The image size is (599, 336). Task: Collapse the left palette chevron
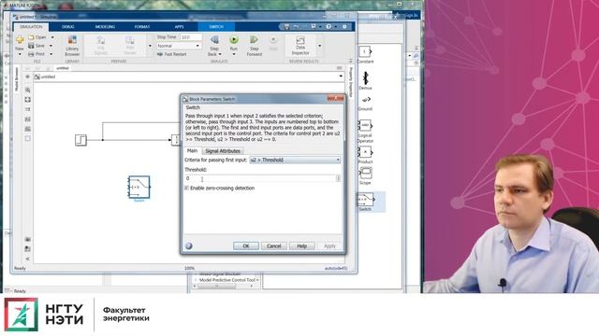click(28, 259)
